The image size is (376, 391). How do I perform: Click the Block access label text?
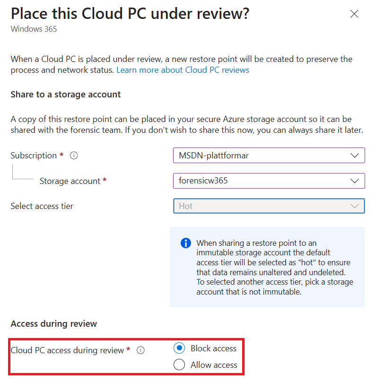point(213,348)
